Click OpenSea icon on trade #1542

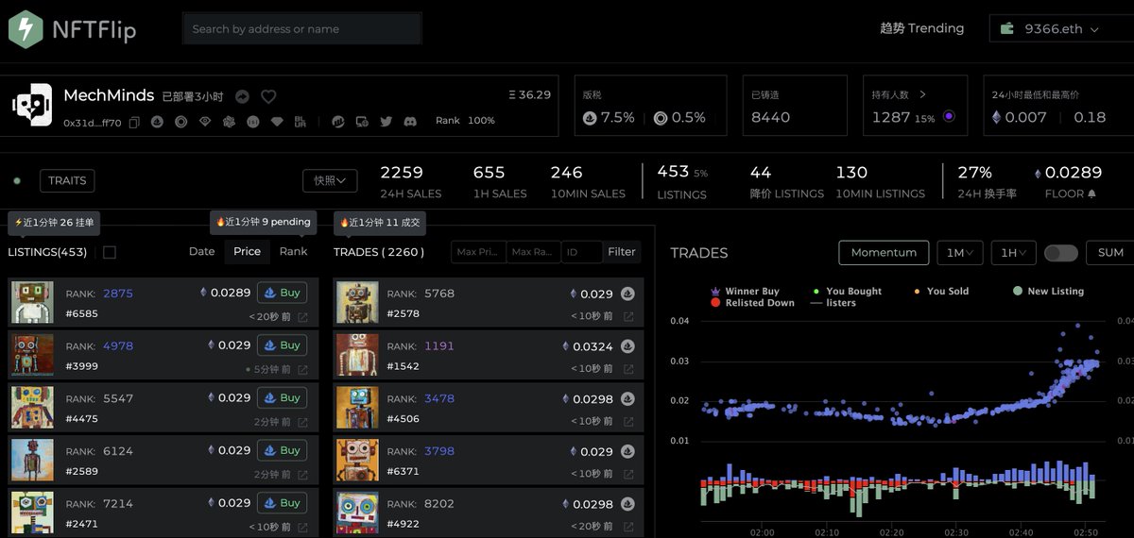pyautogui.click(x=627, y=346)
